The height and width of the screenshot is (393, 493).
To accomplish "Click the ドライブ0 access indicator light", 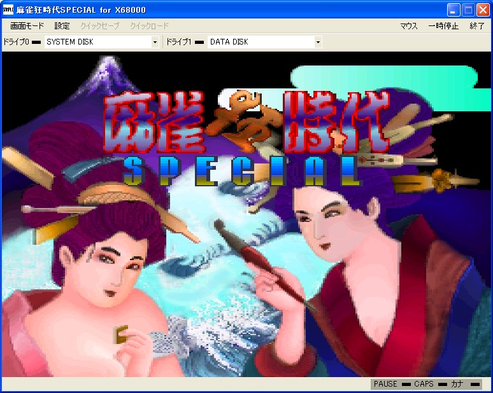I will [36, 42].
